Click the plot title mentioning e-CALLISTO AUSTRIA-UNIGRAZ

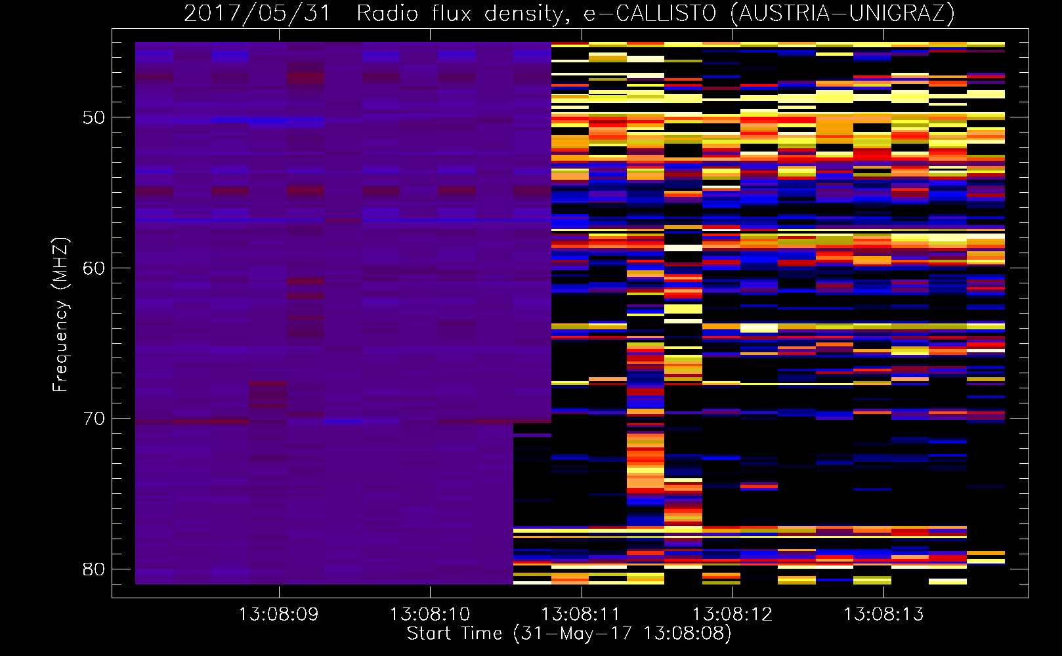pyautogui.click(x=569, y=14)
